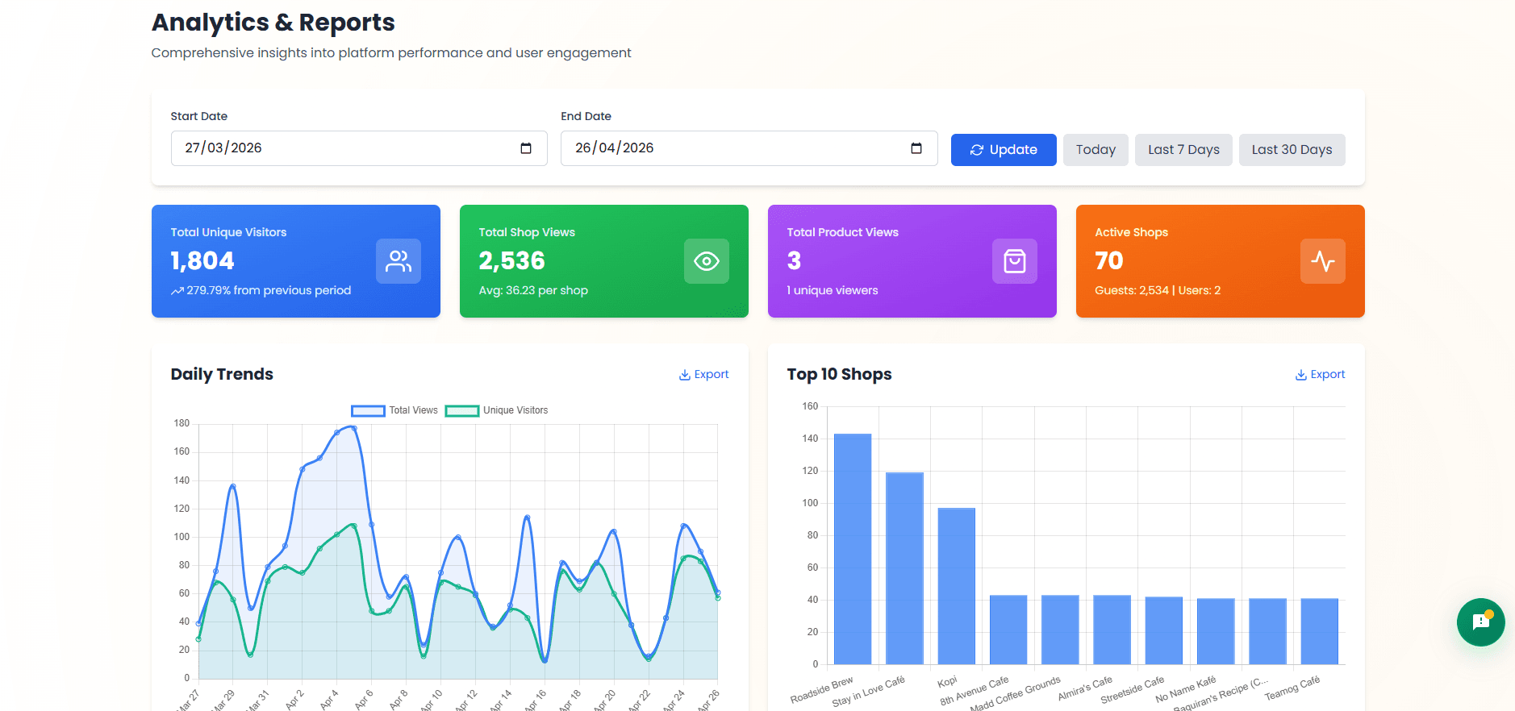Image resolution: width=1515 pixels, height=711 pixels.
Task: Click 'Avg: 36.23 per shop' text
Action: pos(533,290)
